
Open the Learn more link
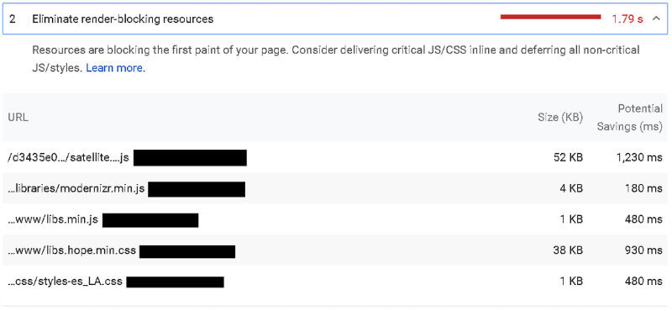click(x=114, y=68)
